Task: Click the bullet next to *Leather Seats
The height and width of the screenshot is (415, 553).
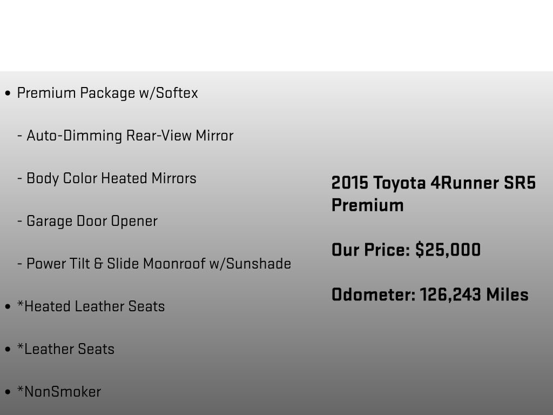Action: pos(8,350)
